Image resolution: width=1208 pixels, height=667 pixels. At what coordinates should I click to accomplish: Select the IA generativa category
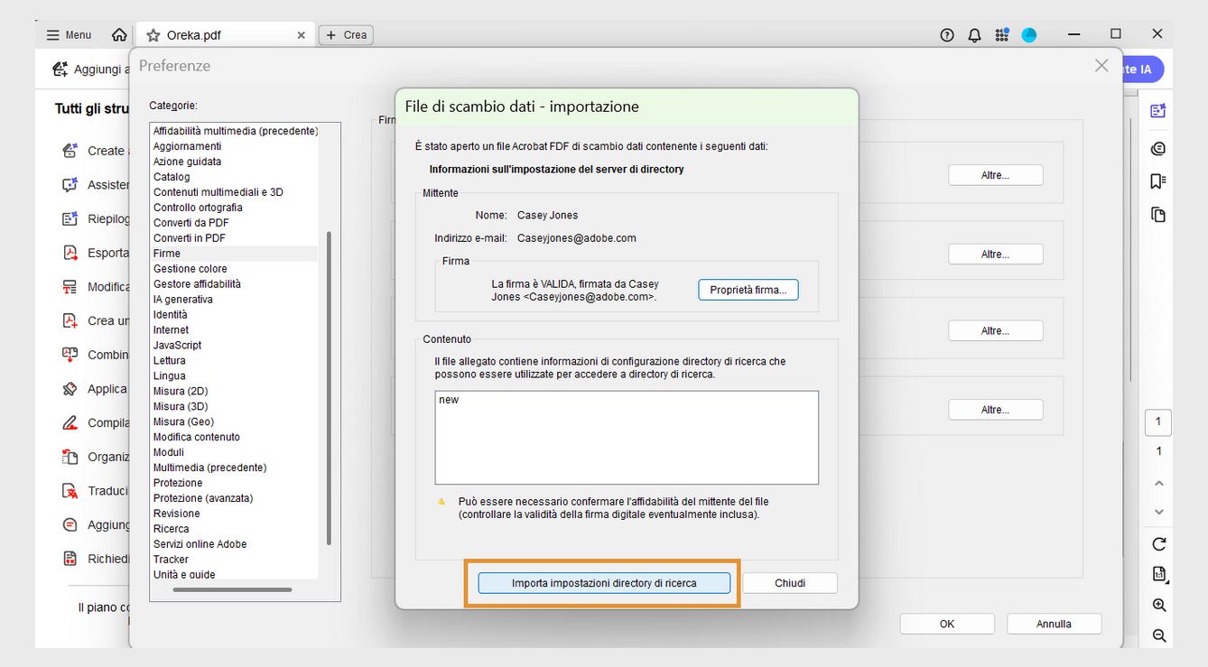click(183, 300)
